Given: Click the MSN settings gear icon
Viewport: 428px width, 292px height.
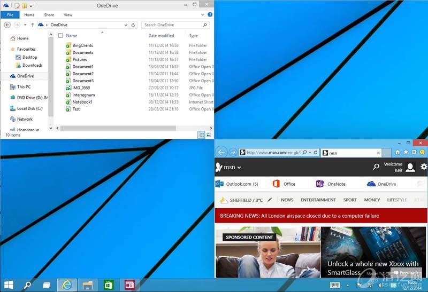Looking at the screenshot, I should pyautogui.click(x=424, y=167).
